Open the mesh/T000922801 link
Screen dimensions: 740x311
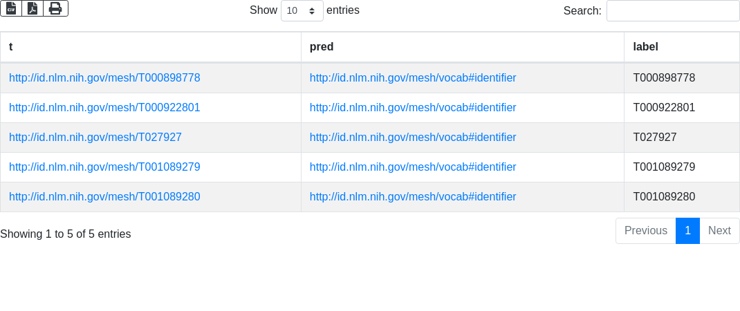(104, 108)
